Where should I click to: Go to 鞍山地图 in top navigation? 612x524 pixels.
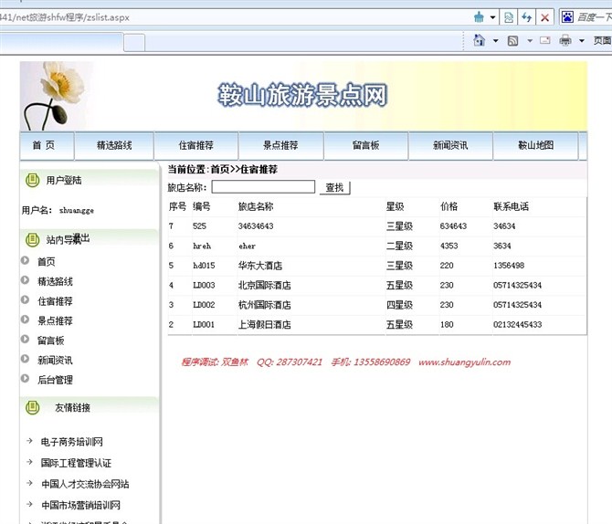click(535, 146)
